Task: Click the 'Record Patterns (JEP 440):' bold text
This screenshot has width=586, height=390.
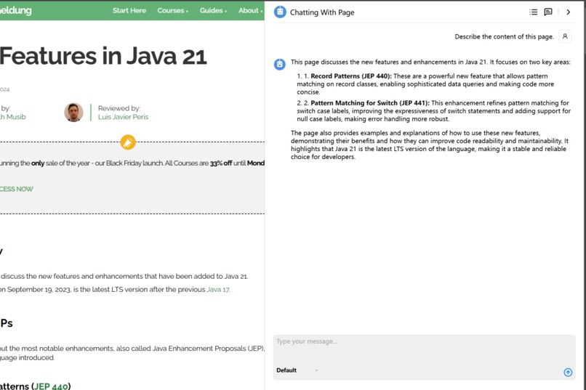Action: 351,76
